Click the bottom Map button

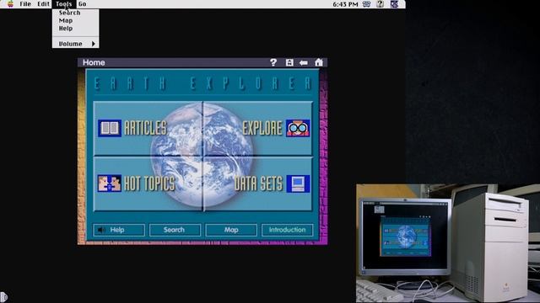pyautogui.click(x=231, y=230)
